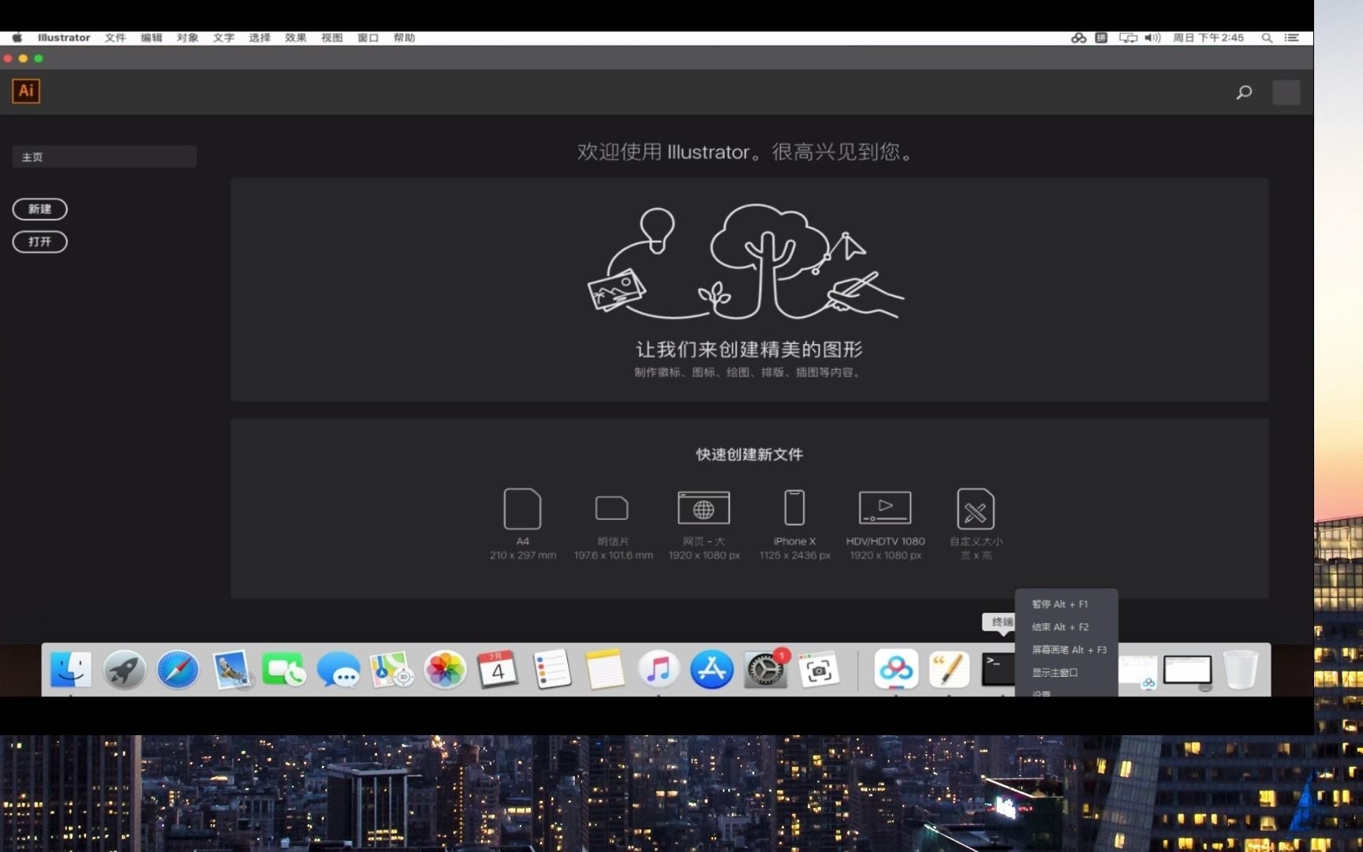Open the 对象 menu
This screenshot has width=1363, height=852.
[188, 38]
